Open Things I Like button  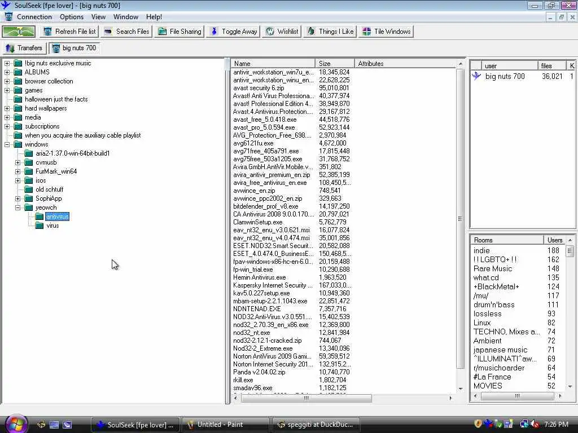(x=330, y=32)
